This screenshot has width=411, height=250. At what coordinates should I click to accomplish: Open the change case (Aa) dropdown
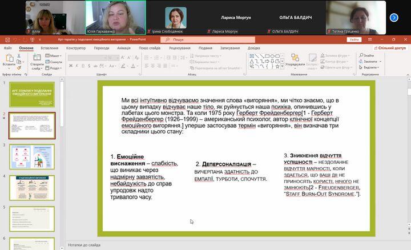112,66
